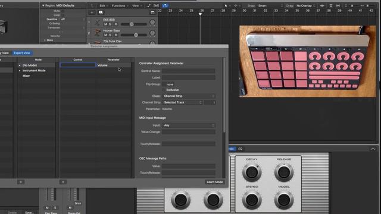Screen dimensions: 381x214
Task: Click the STEREO knob
Action: click(252, 200)
